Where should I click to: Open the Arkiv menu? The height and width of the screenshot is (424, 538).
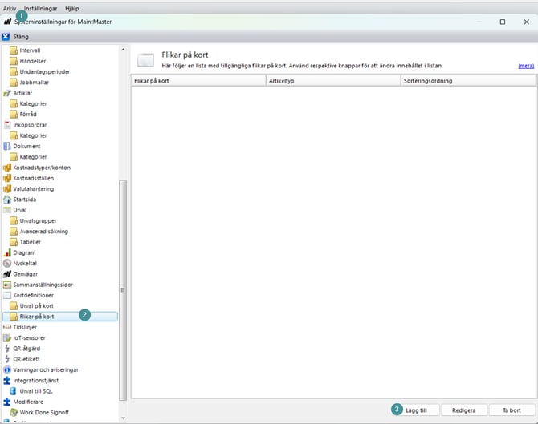pyautogui.click(x=10, y=7)
